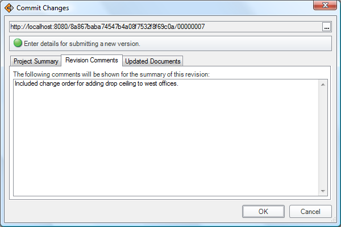Viewport: 341px width, 227px height.
Task: Switch to the Project Summary tab
Action: (x=36, y=61)
